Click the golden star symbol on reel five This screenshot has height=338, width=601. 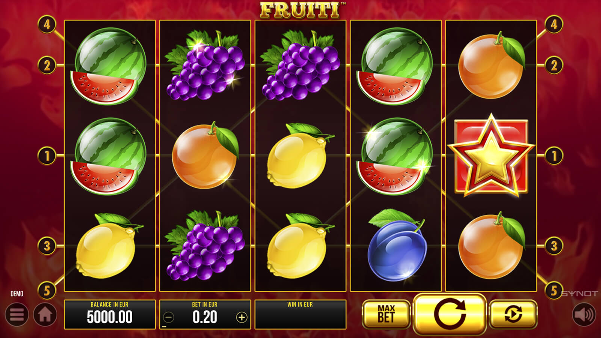coord(491,155)
